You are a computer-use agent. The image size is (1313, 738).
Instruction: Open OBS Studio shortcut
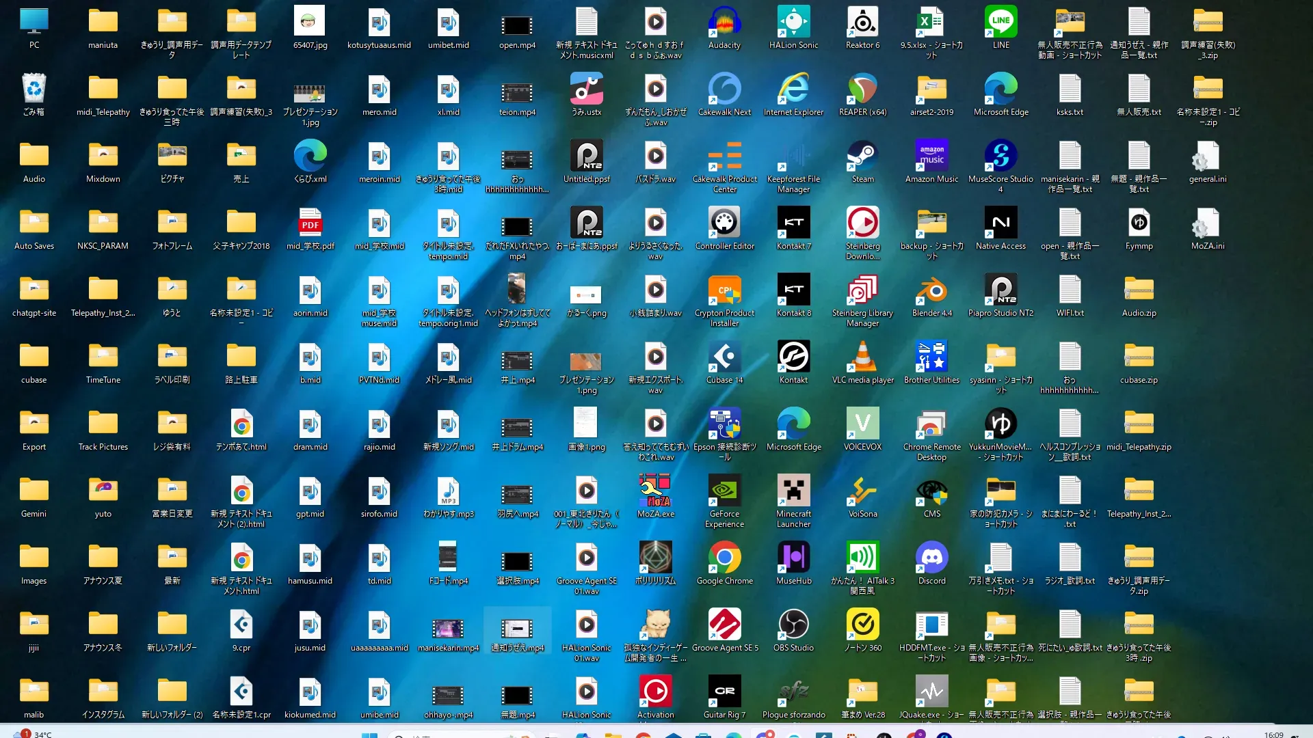point(793,625)
